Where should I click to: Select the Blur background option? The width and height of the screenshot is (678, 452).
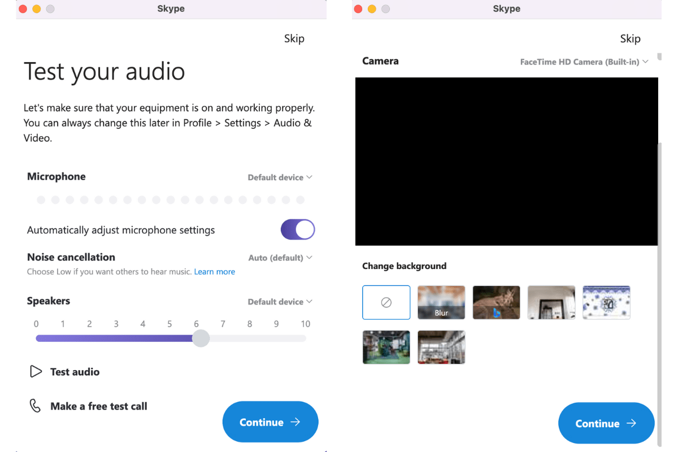coord(441,302)
